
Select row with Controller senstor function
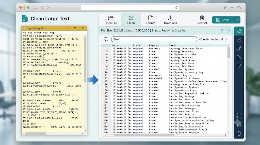[x=164, y=102]
